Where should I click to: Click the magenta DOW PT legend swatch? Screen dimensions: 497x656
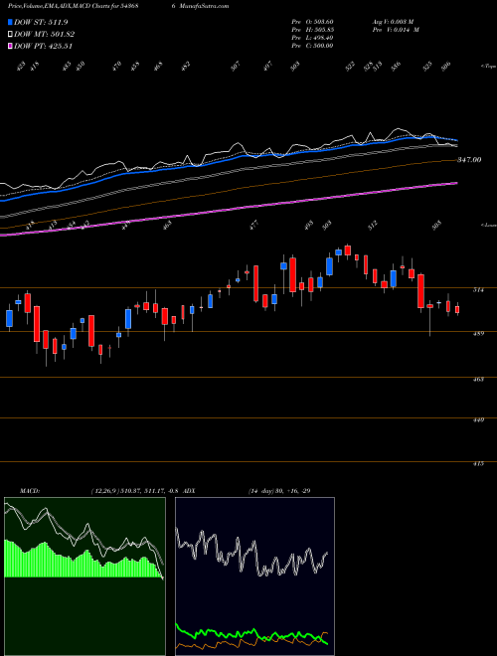(10, 46)
